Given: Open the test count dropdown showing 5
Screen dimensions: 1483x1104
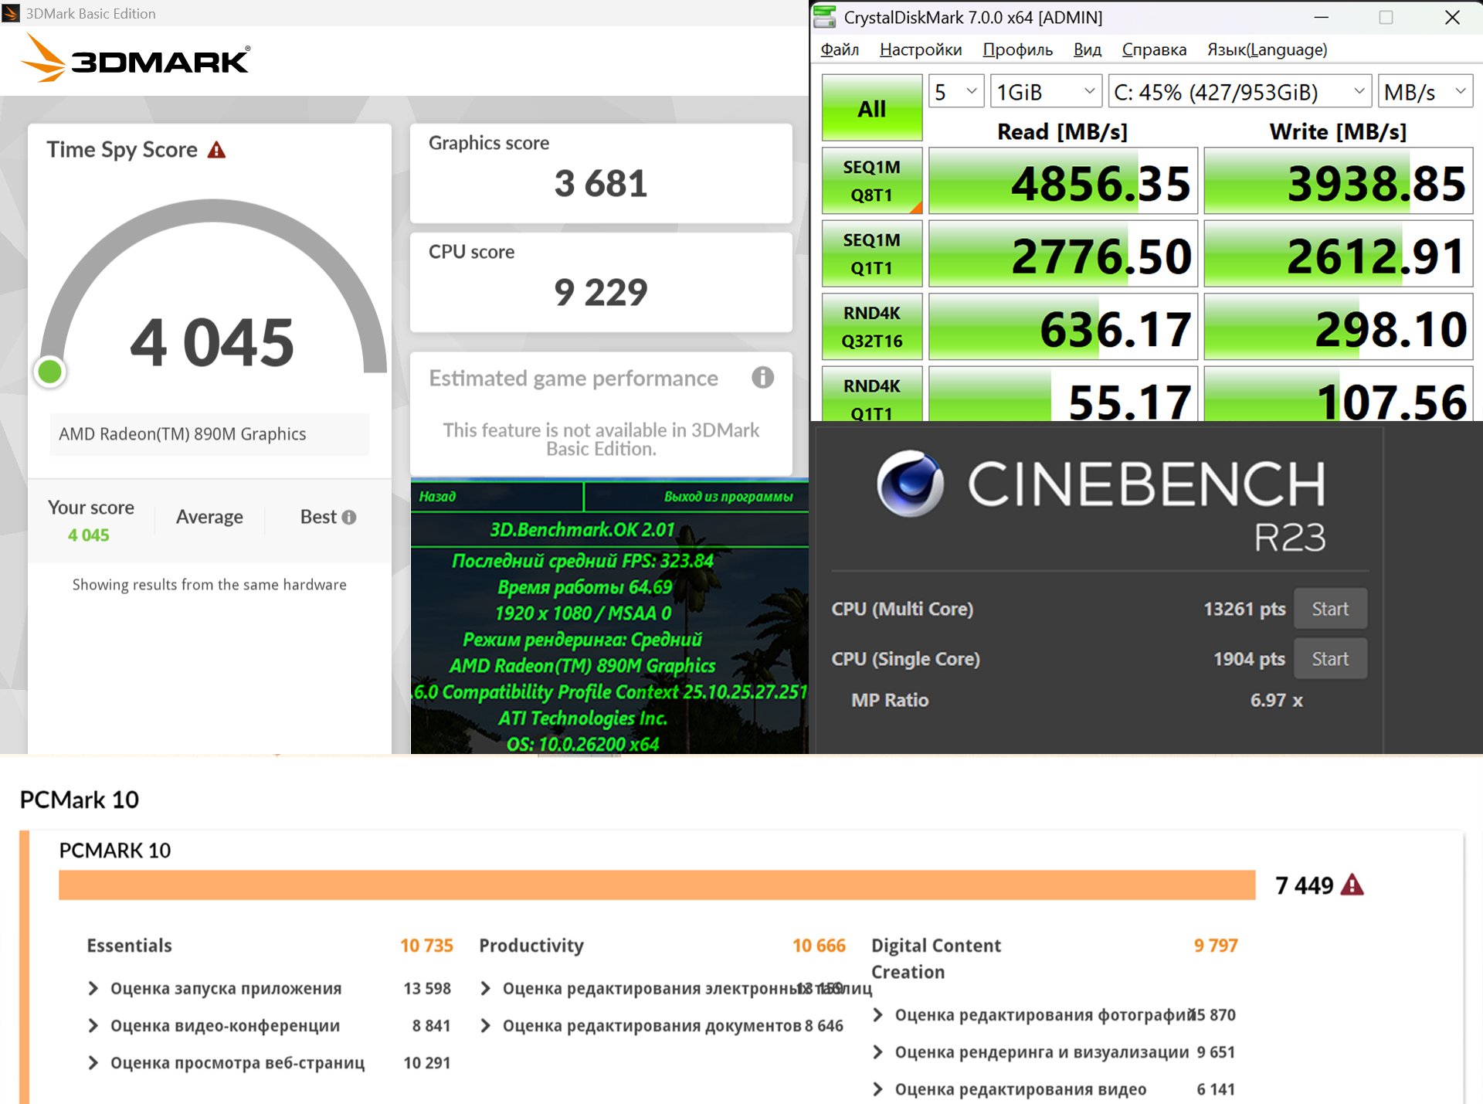Looking at the screenshot, I should pos(955,92).
